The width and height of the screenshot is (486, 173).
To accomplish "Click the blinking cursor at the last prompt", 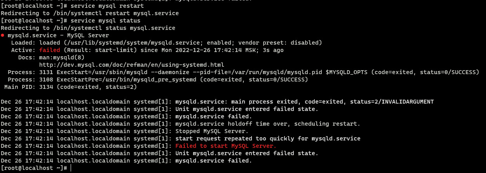I will tap(71, 168).
